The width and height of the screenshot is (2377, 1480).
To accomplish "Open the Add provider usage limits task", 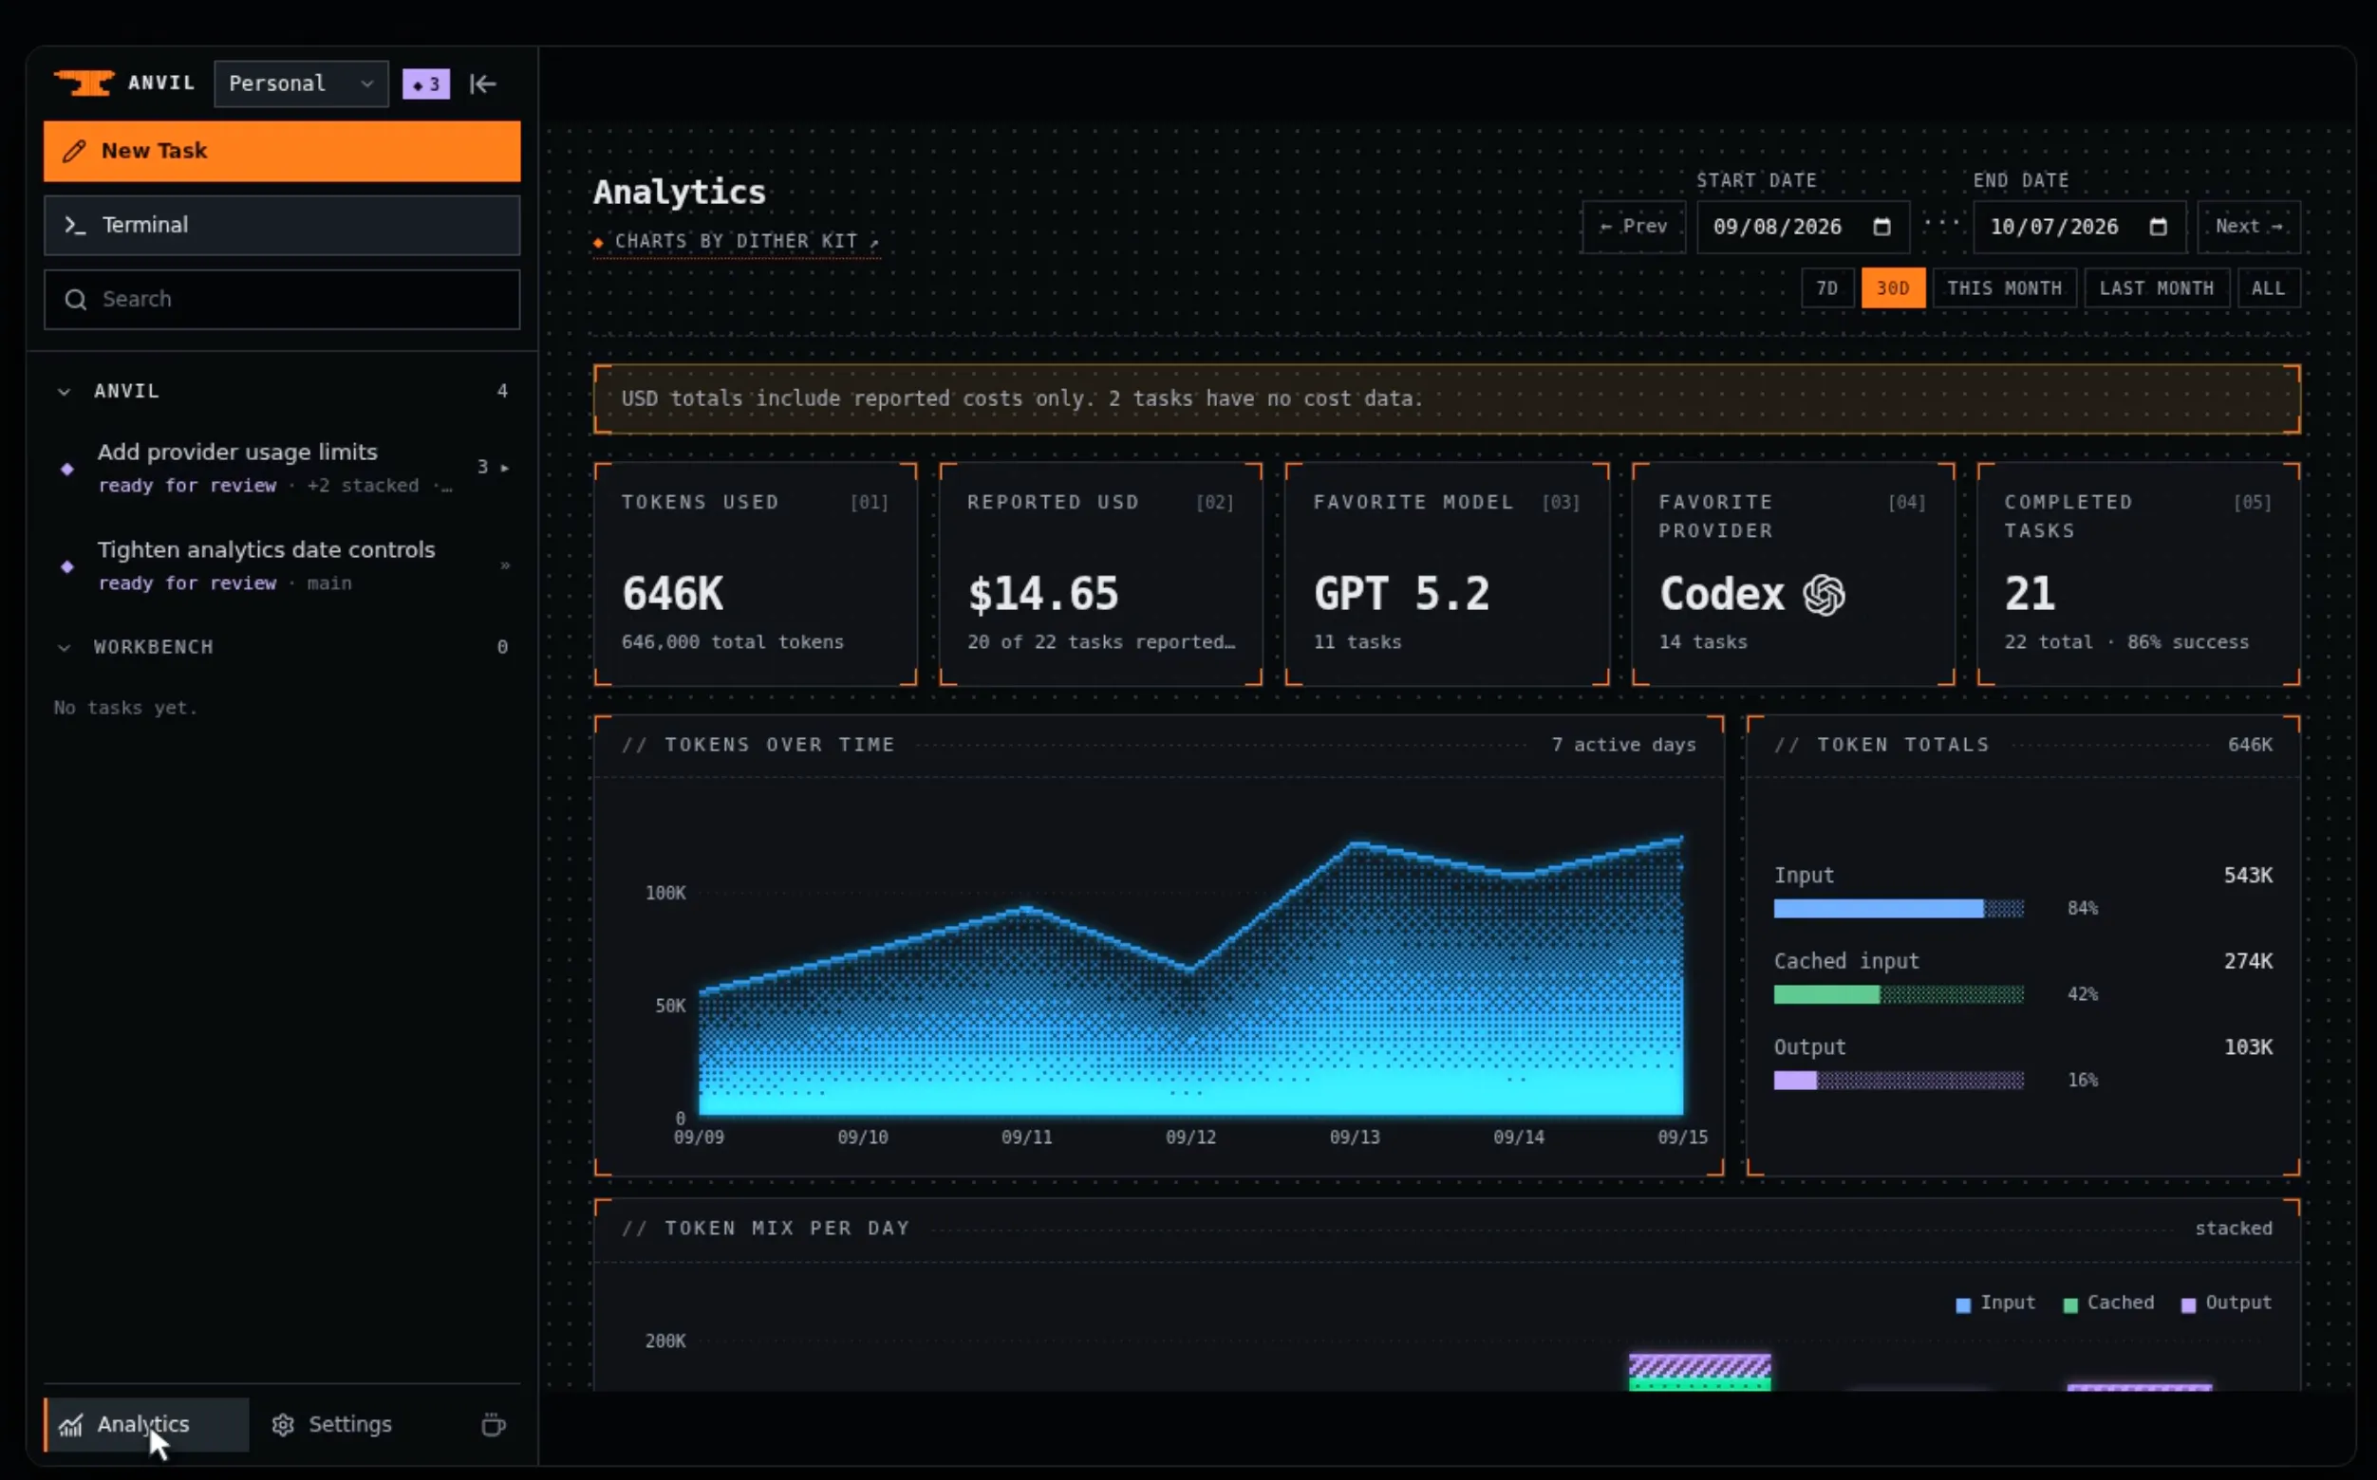I will coord(282,467).
